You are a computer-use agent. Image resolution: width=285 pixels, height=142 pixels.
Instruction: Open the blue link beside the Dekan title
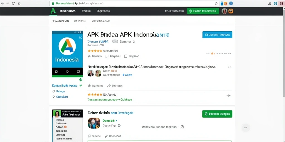[x=122, y=113]
